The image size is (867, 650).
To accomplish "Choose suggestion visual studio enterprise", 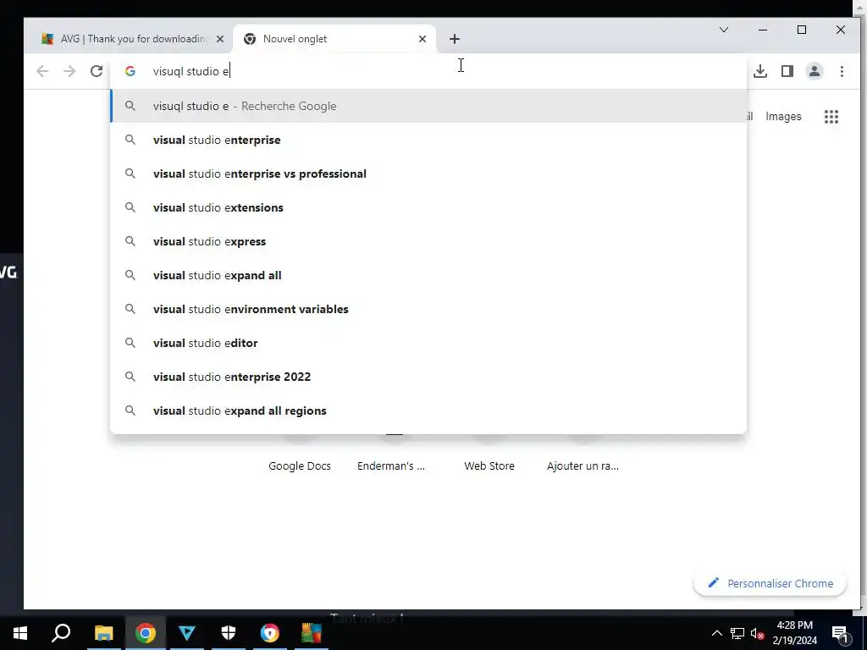I will coord(428,140).
